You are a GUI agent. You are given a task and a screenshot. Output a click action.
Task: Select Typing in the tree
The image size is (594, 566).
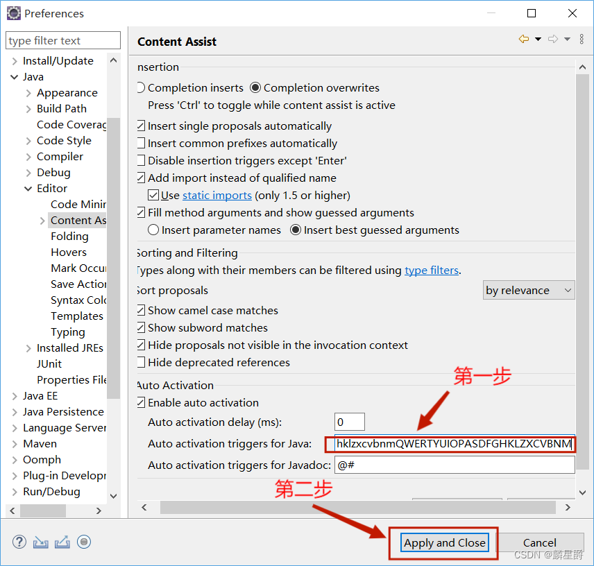pos(68,332)
